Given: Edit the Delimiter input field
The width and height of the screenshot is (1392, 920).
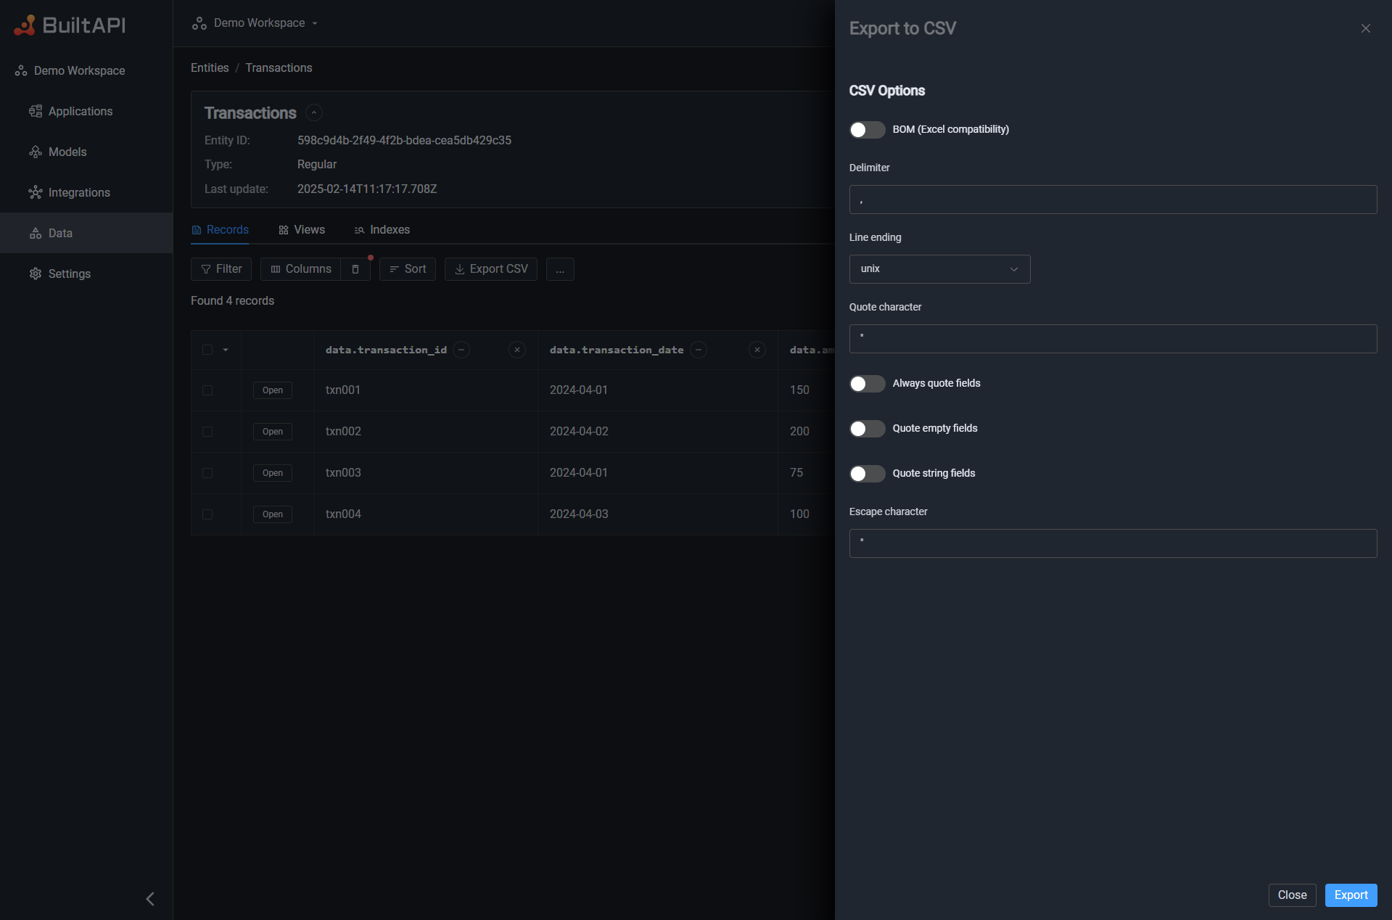Looking at the screenshot, I should [x=1112, y=200].
